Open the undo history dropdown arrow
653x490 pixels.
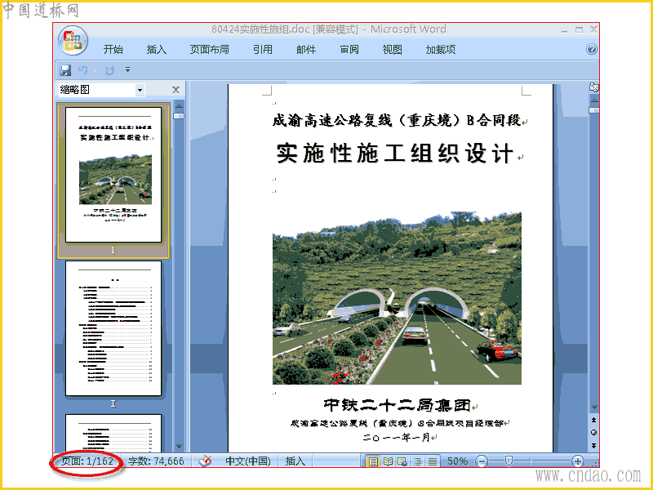96,70
